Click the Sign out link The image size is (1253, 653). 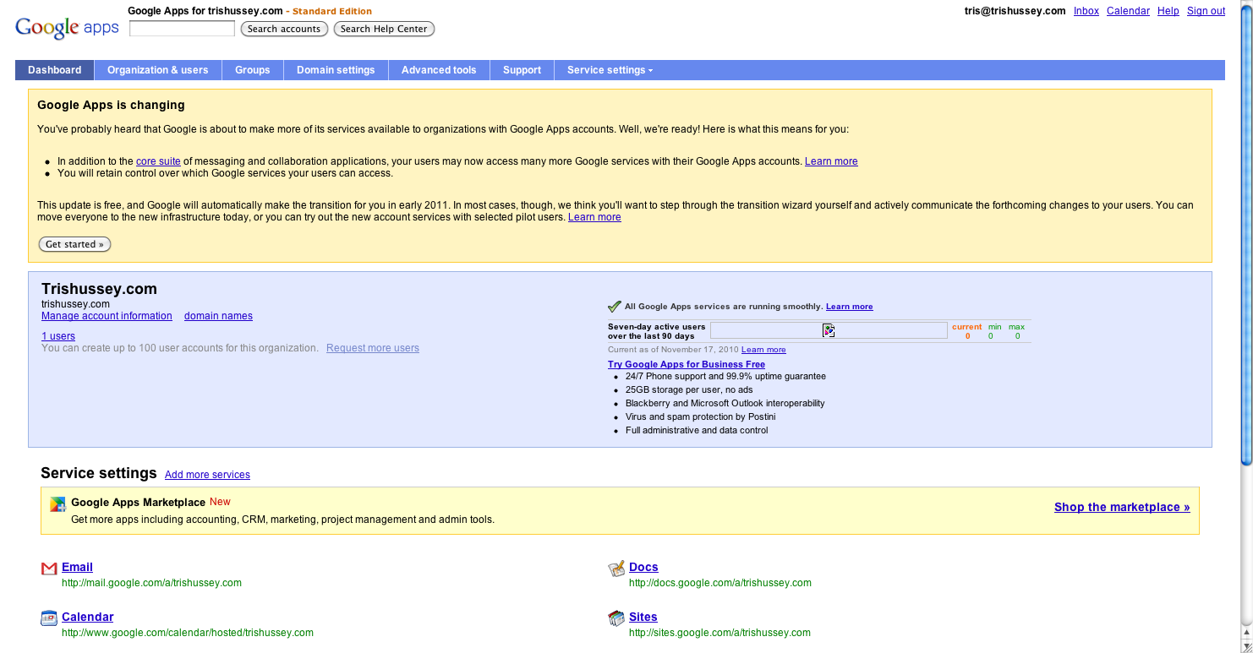pos(1206,11)
